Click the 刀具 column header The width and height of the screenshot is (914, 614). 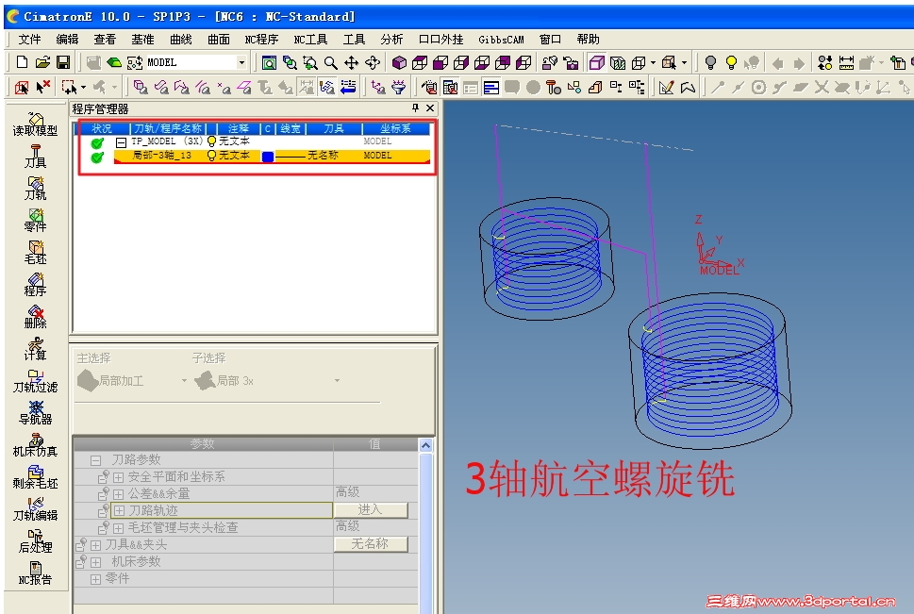click(x=334, y=128)
